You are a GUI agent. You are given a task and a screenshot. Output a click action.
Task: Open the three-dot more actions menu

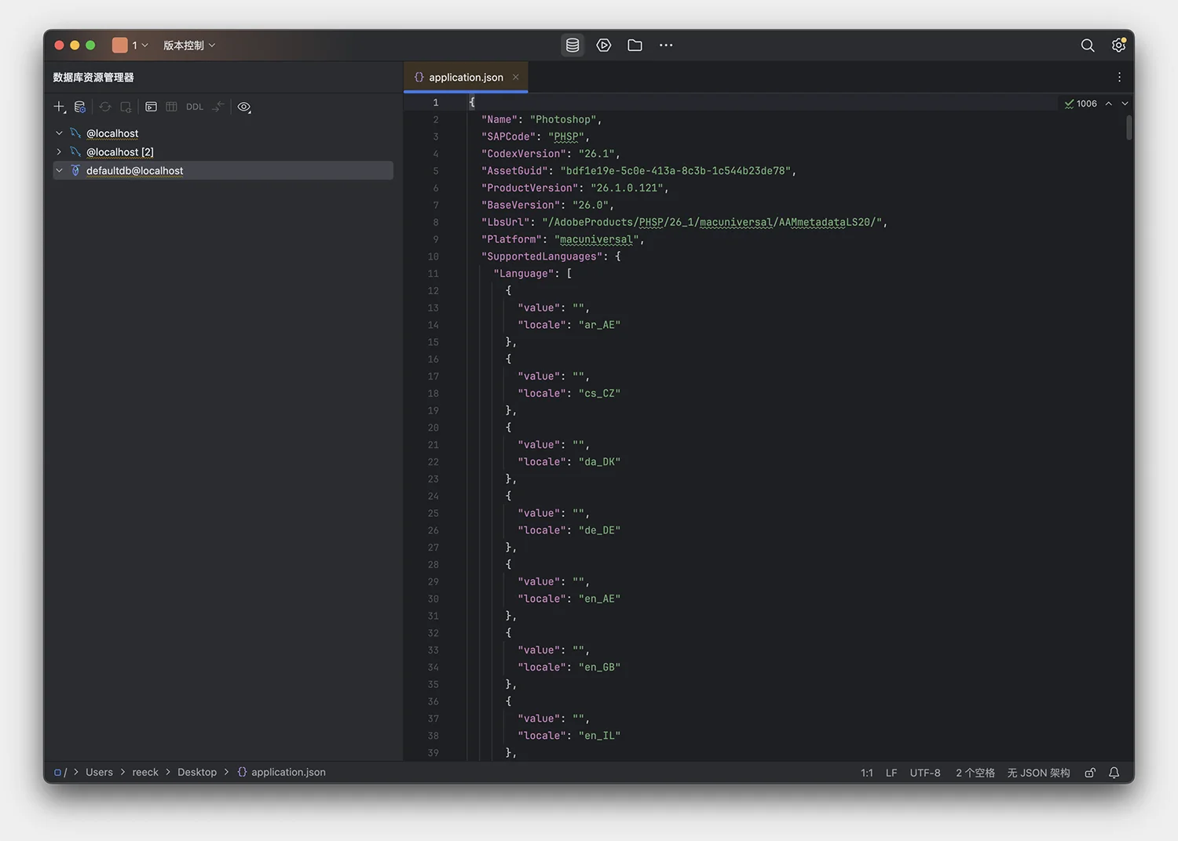coord(666,46)
